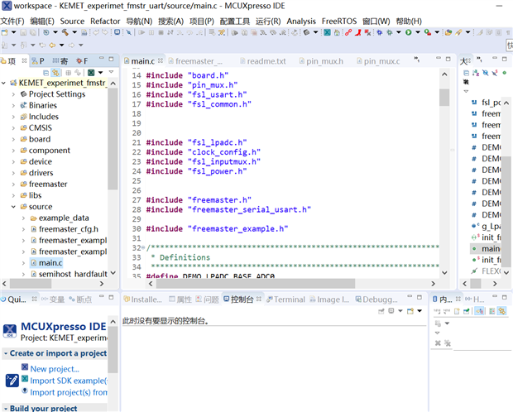Click the blue pin/skip-breakpoints toolbar icon
Screen dimensions: 513x412
tap(129, 32)
